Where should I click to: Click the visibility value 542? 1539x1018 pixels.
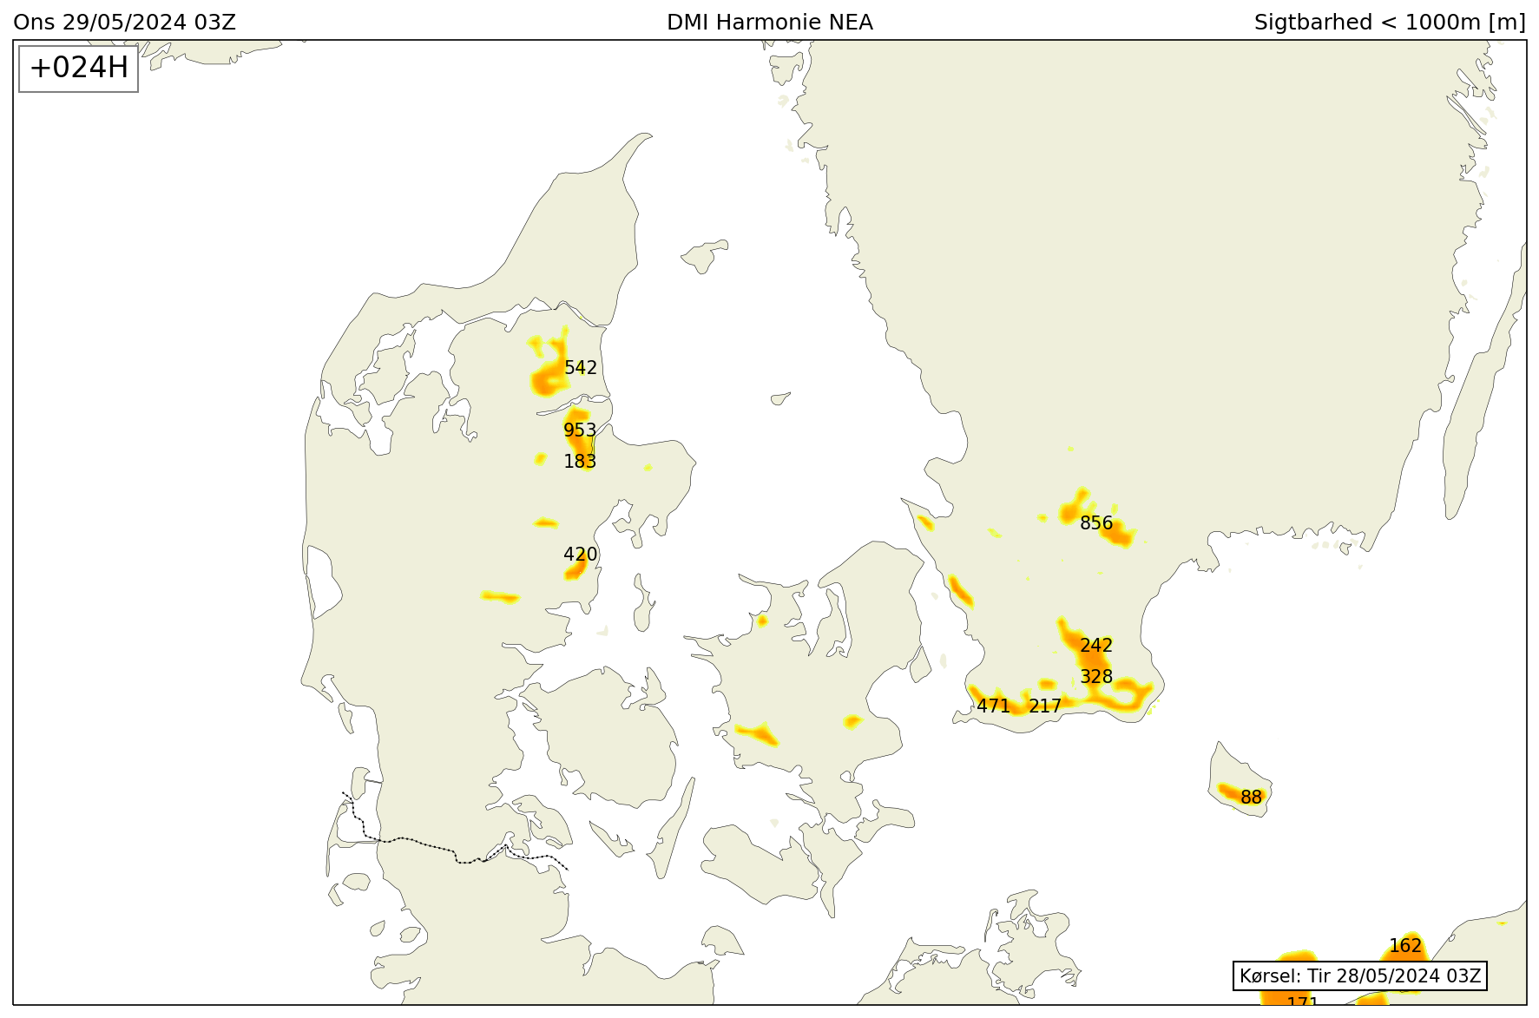581,368
